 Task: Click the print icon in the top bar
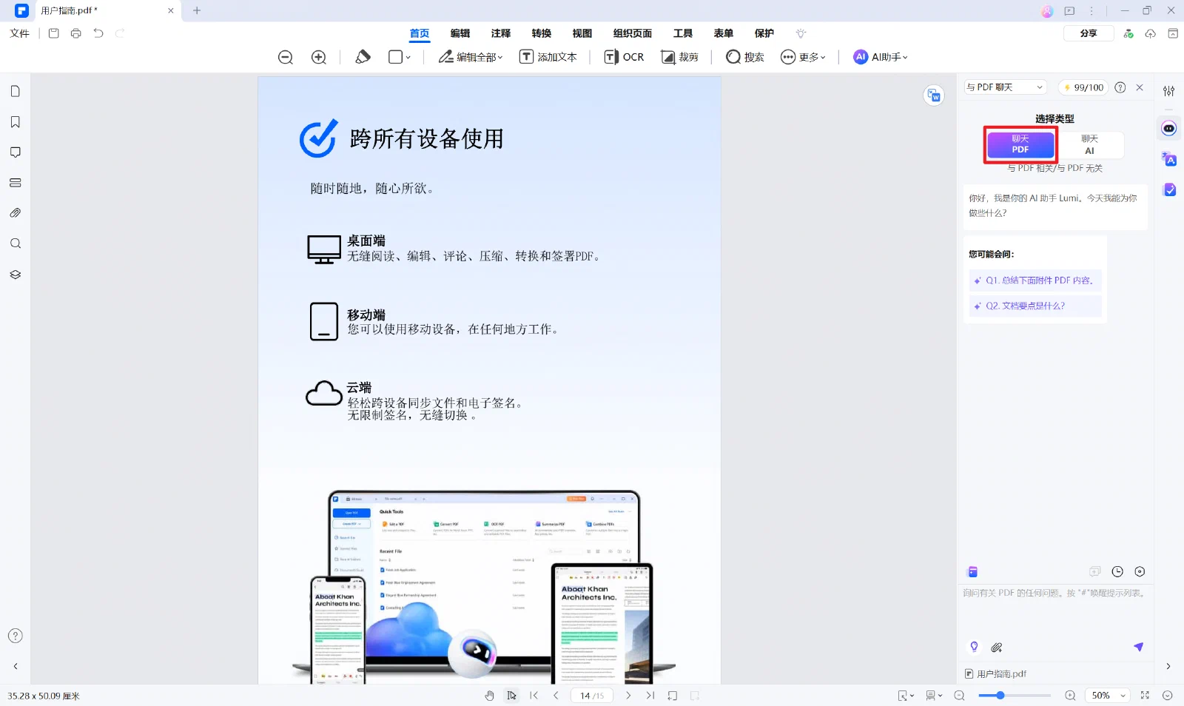coord(75,33)
